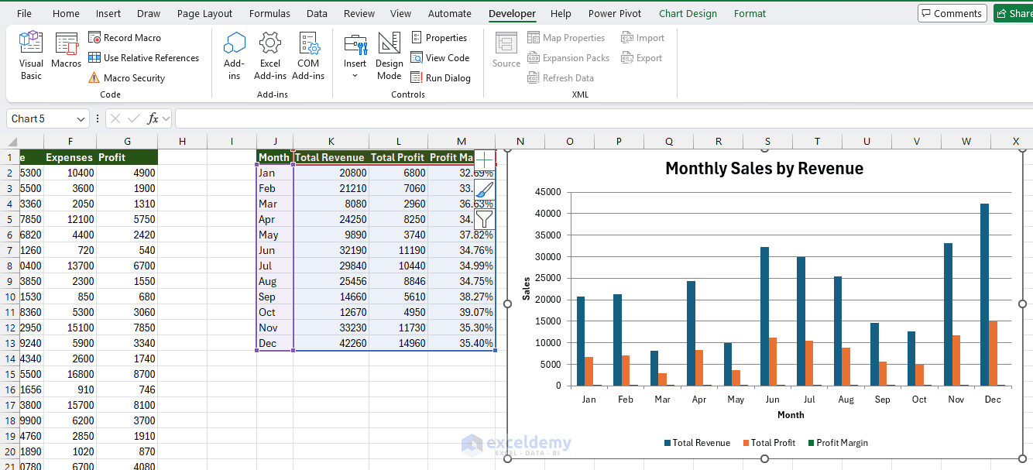Image resolution: width=1033 pixels, height=470 pixels.
Task: Click the formula bar cancel icon
Action: pyautogui.click(x=115, y=118)
